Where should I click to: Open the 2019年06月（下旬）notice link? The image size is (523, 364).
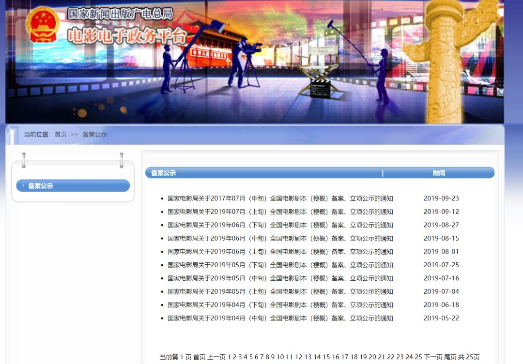(x=280, y=225)
